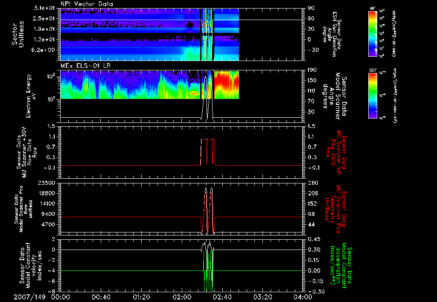The image size is (437, 302).
Task: Click the 'Sector Unitless' axis label
Action: pos(18,34)
